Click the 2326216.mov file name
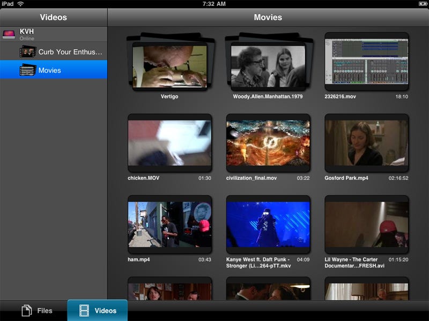 [x=340, y=96]
